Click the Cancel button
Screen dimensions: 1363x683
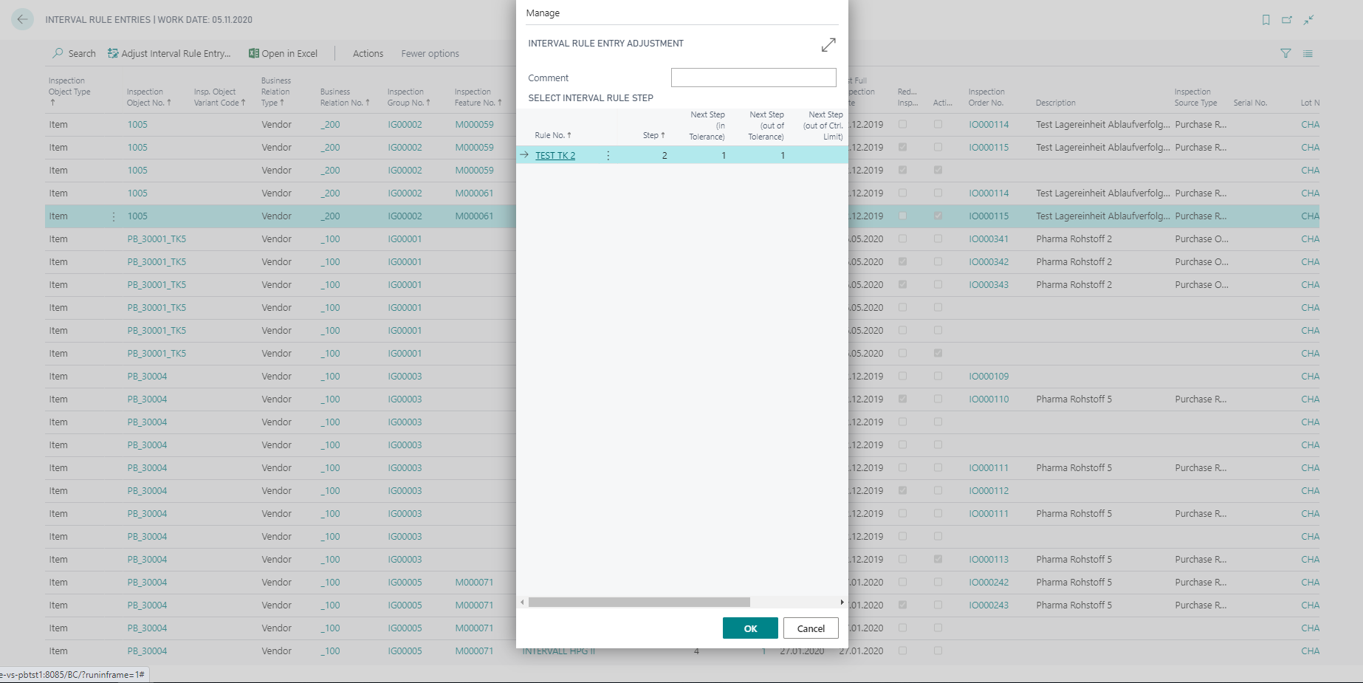coord(811,628)
